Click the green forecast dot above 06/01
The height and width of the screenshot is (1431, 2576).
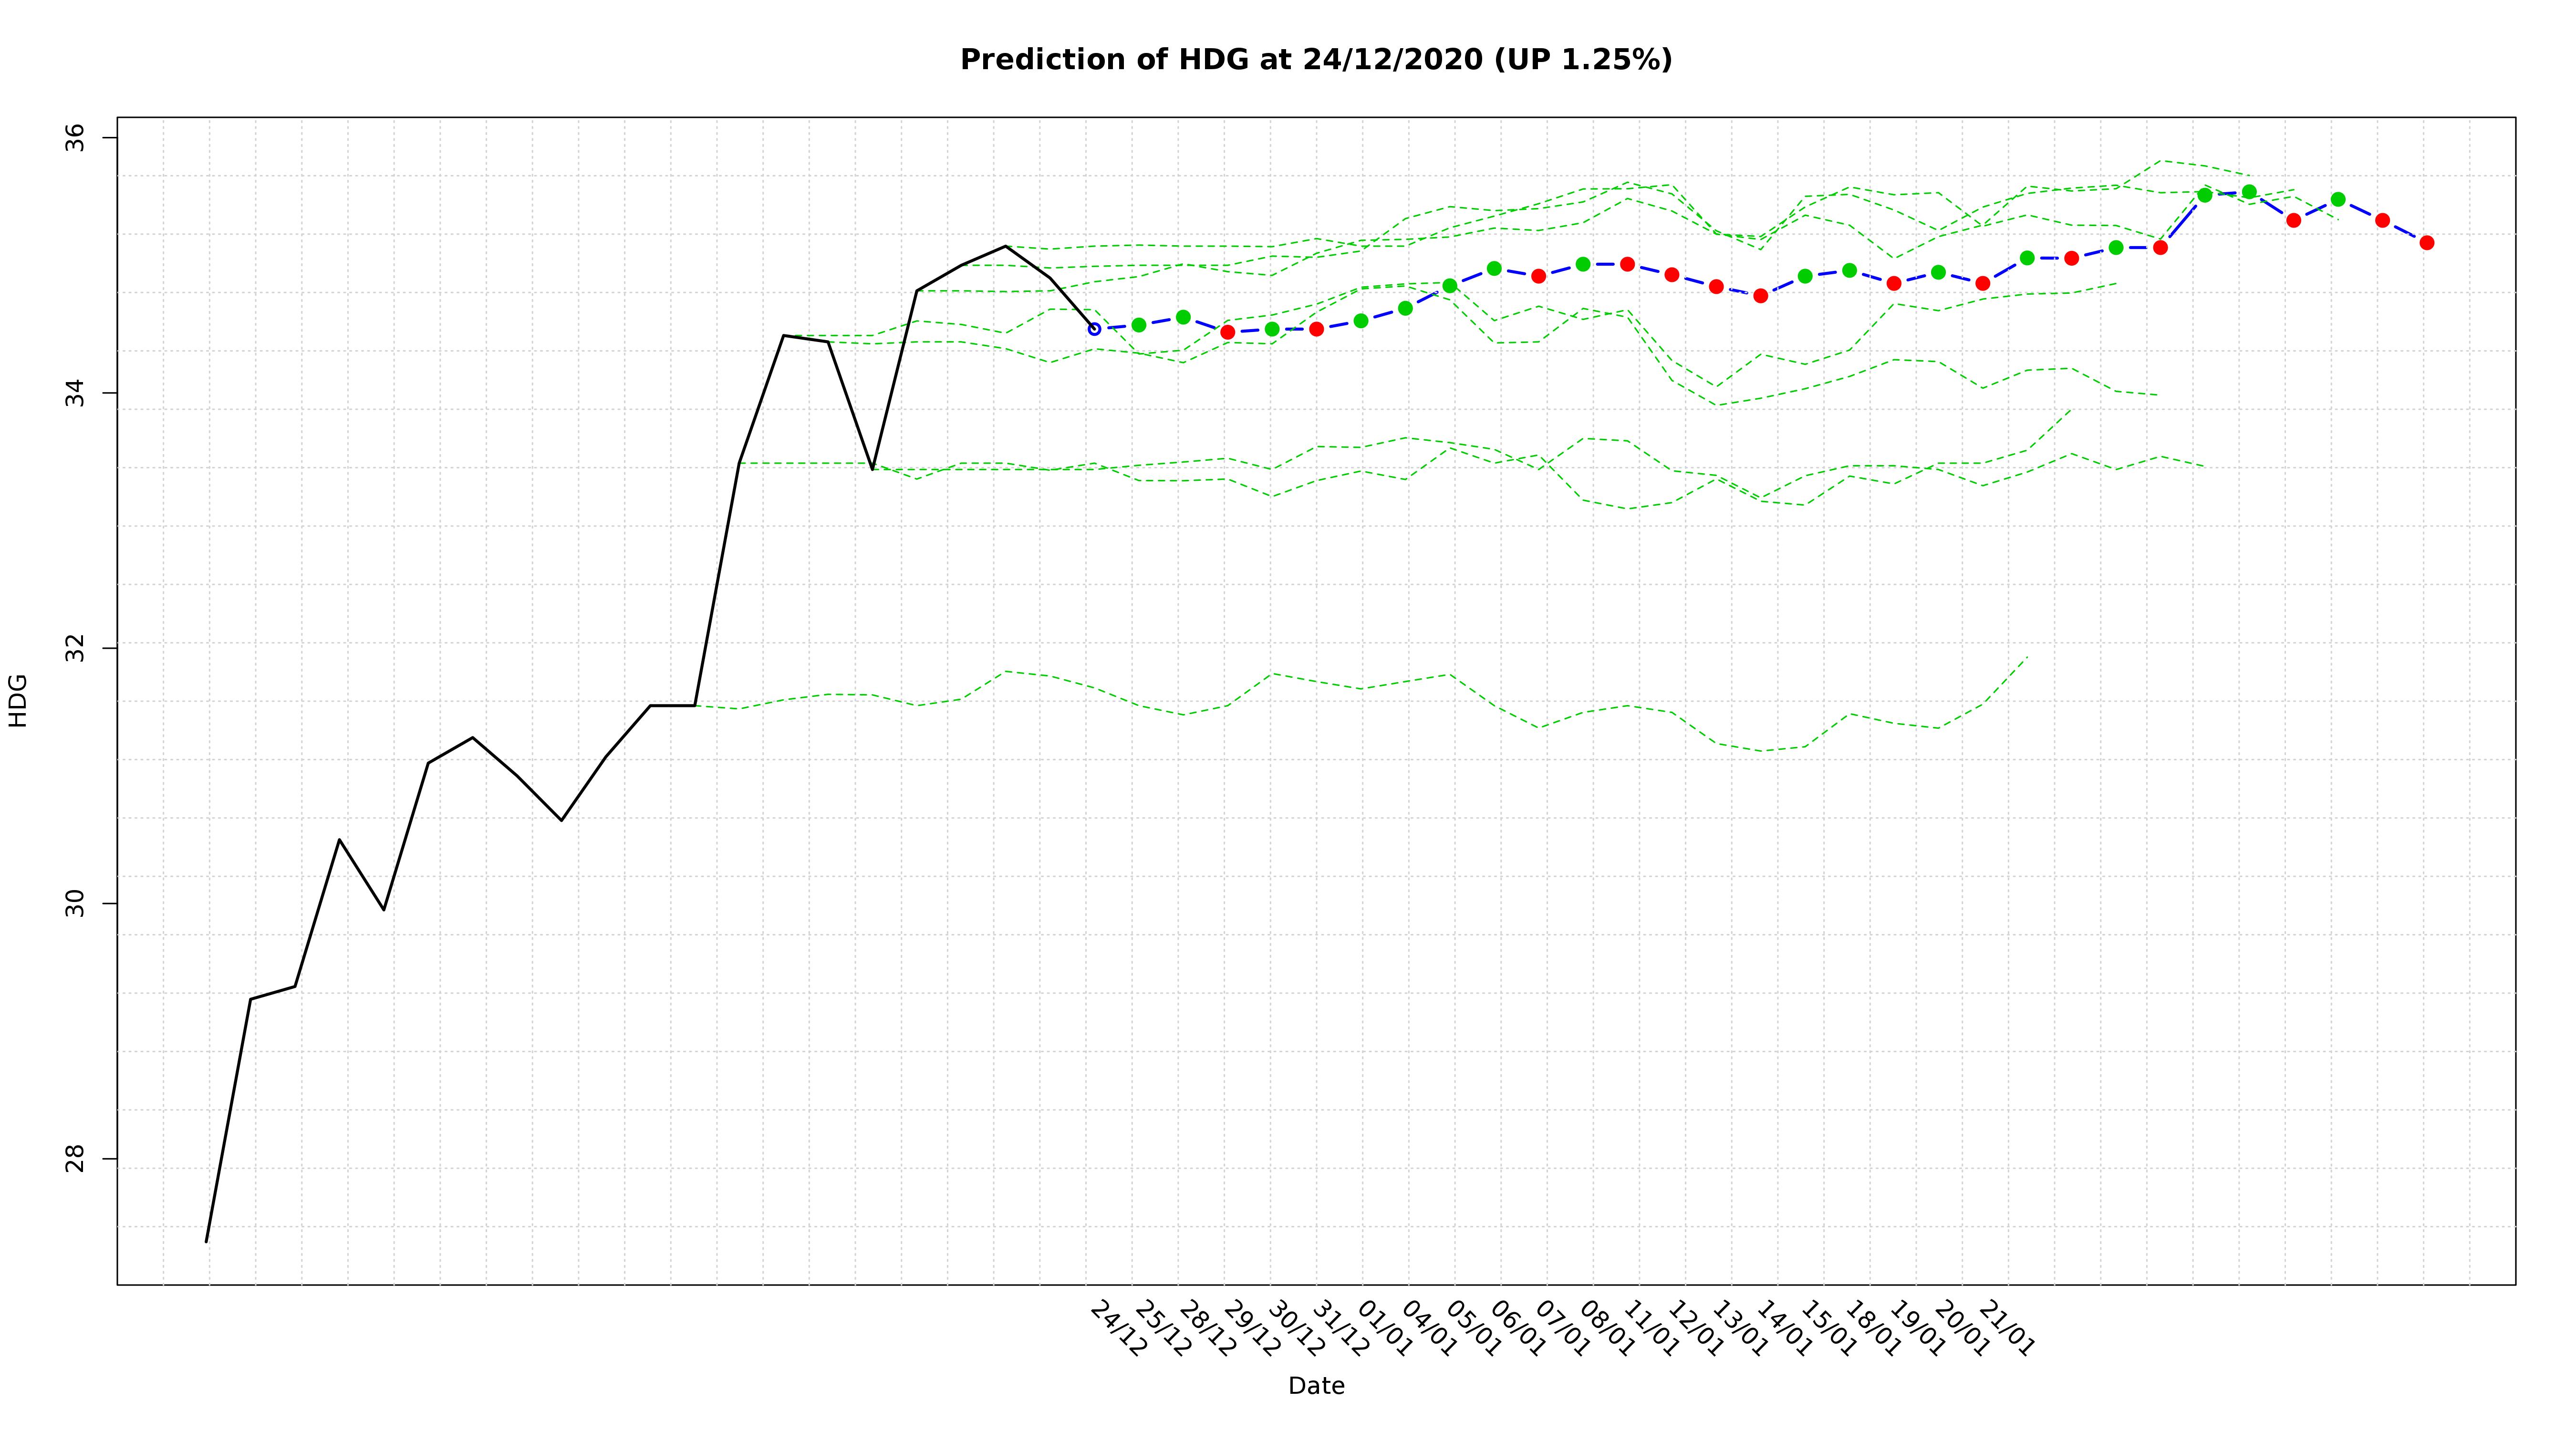tap(1494, 268)
